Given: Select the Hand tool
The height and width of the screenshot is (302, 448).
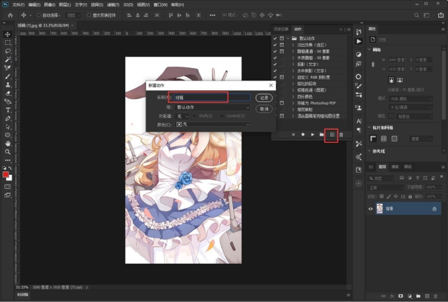Looking at the screenshot, I should pyautogui.click(x=8, y=144).
